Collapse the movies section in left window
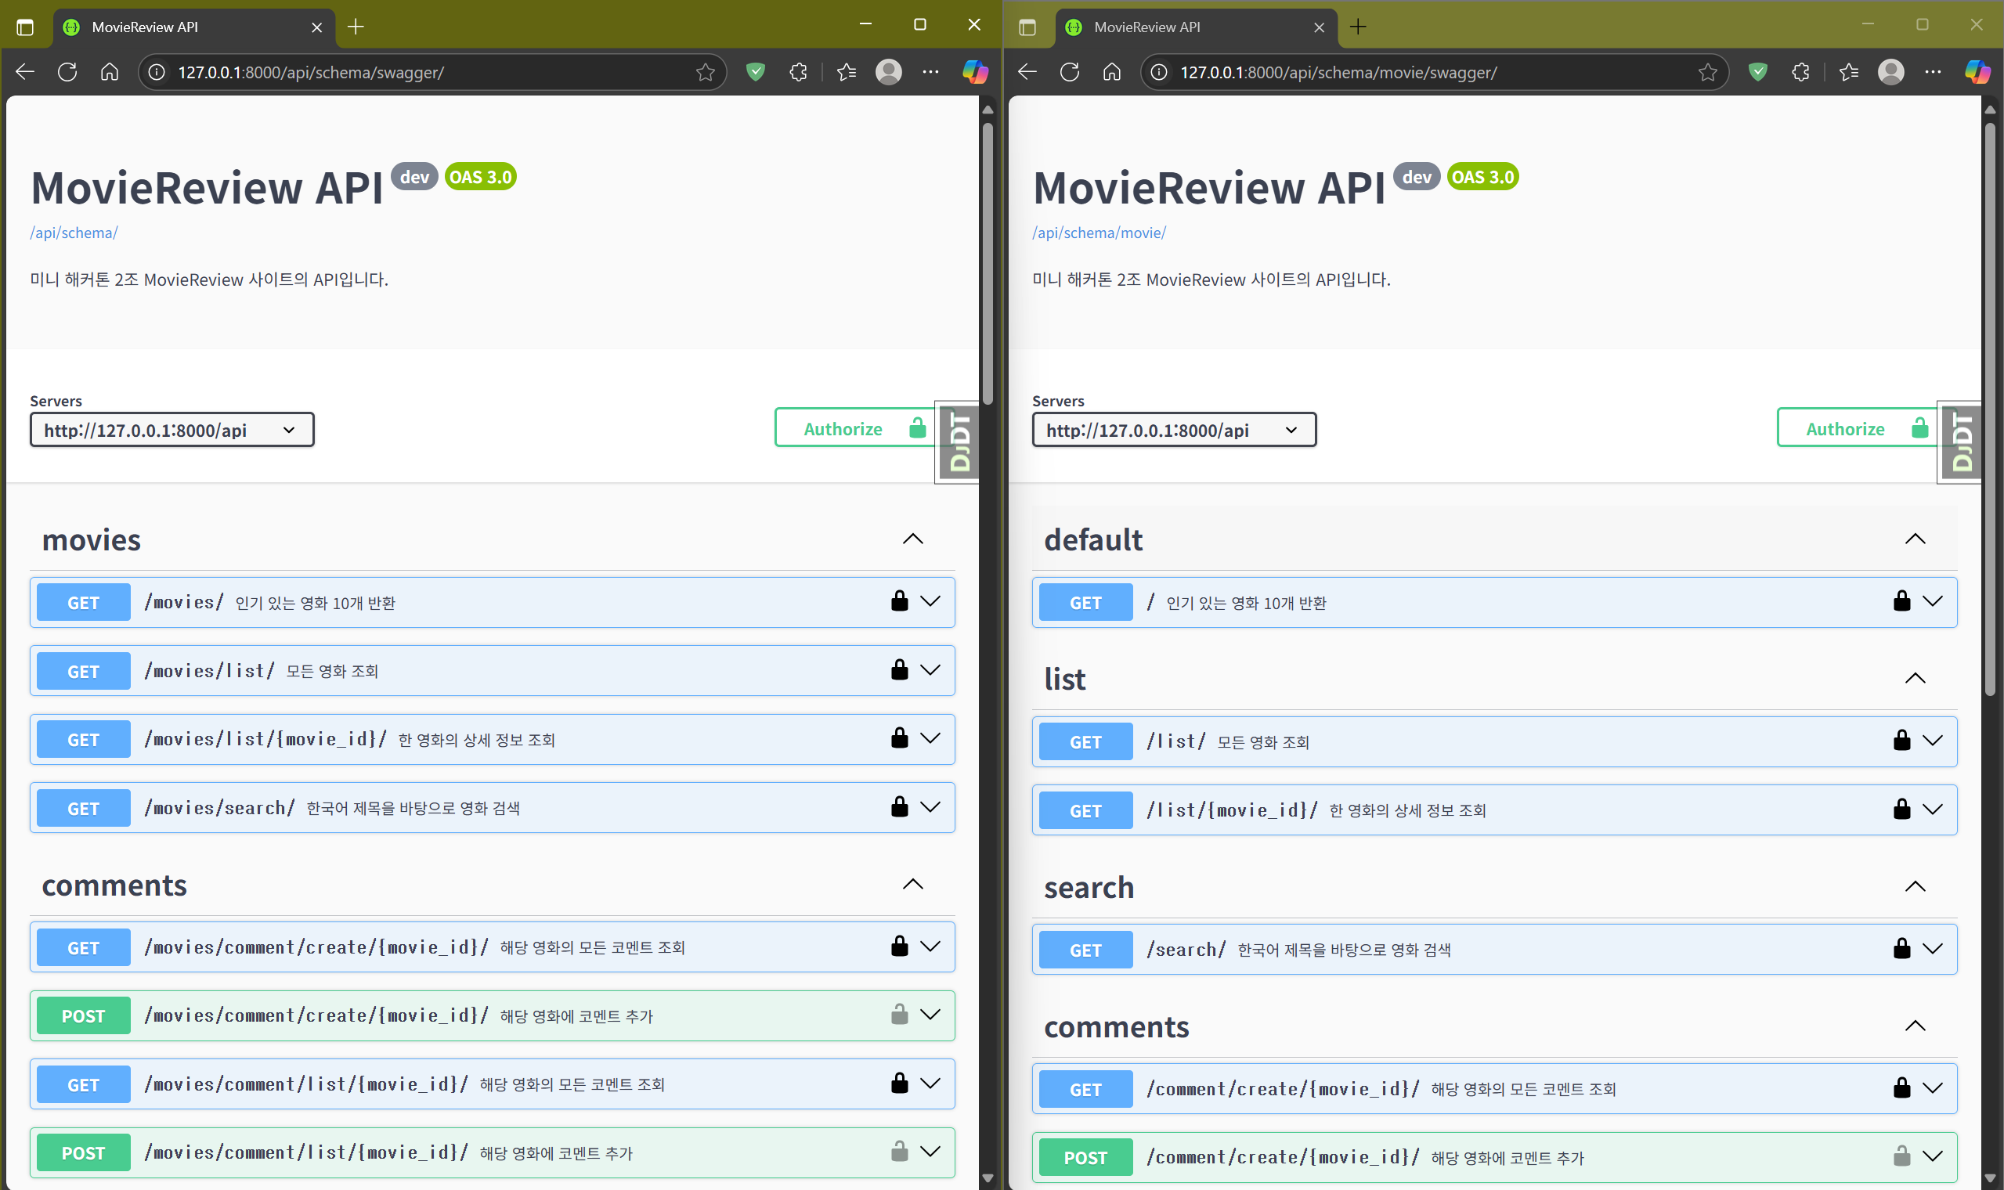 [x=912, y=539]
